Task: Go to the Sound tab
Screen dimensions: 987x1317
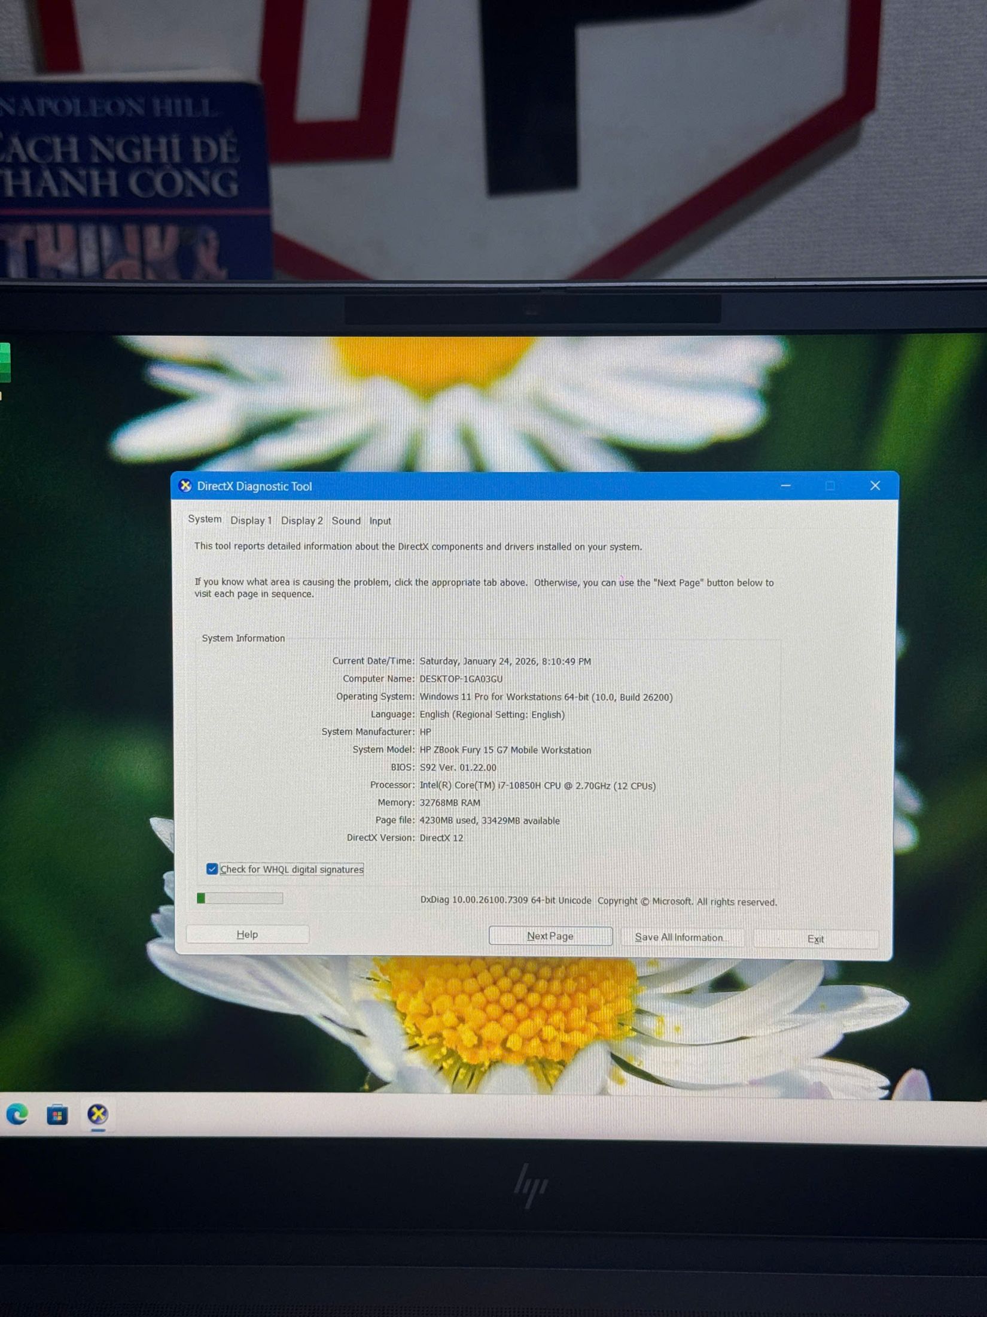Action: (346, 521)
